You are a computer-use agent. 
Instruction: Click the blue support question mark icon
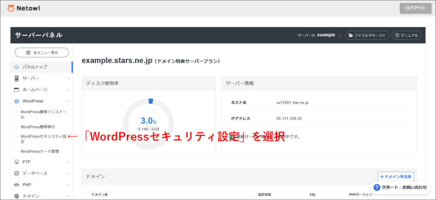(x=377, y=188)
